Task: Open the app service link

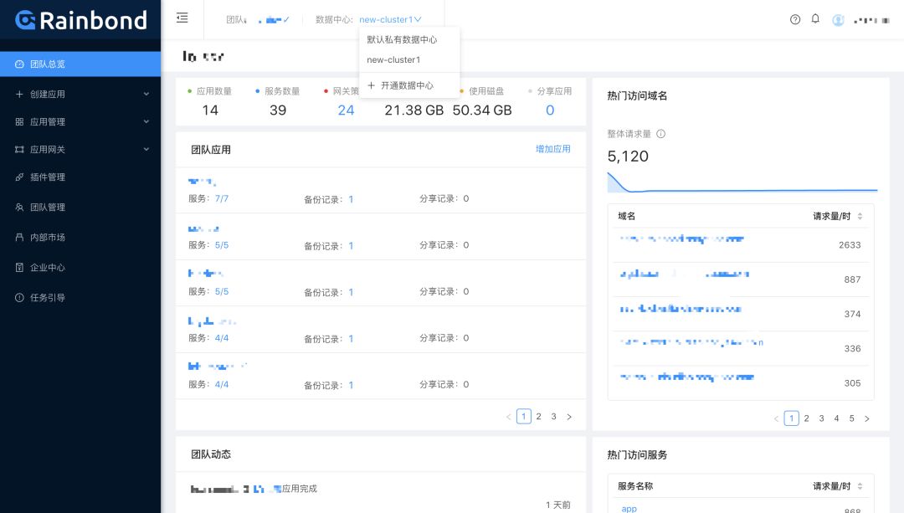Action: point(629,508)
